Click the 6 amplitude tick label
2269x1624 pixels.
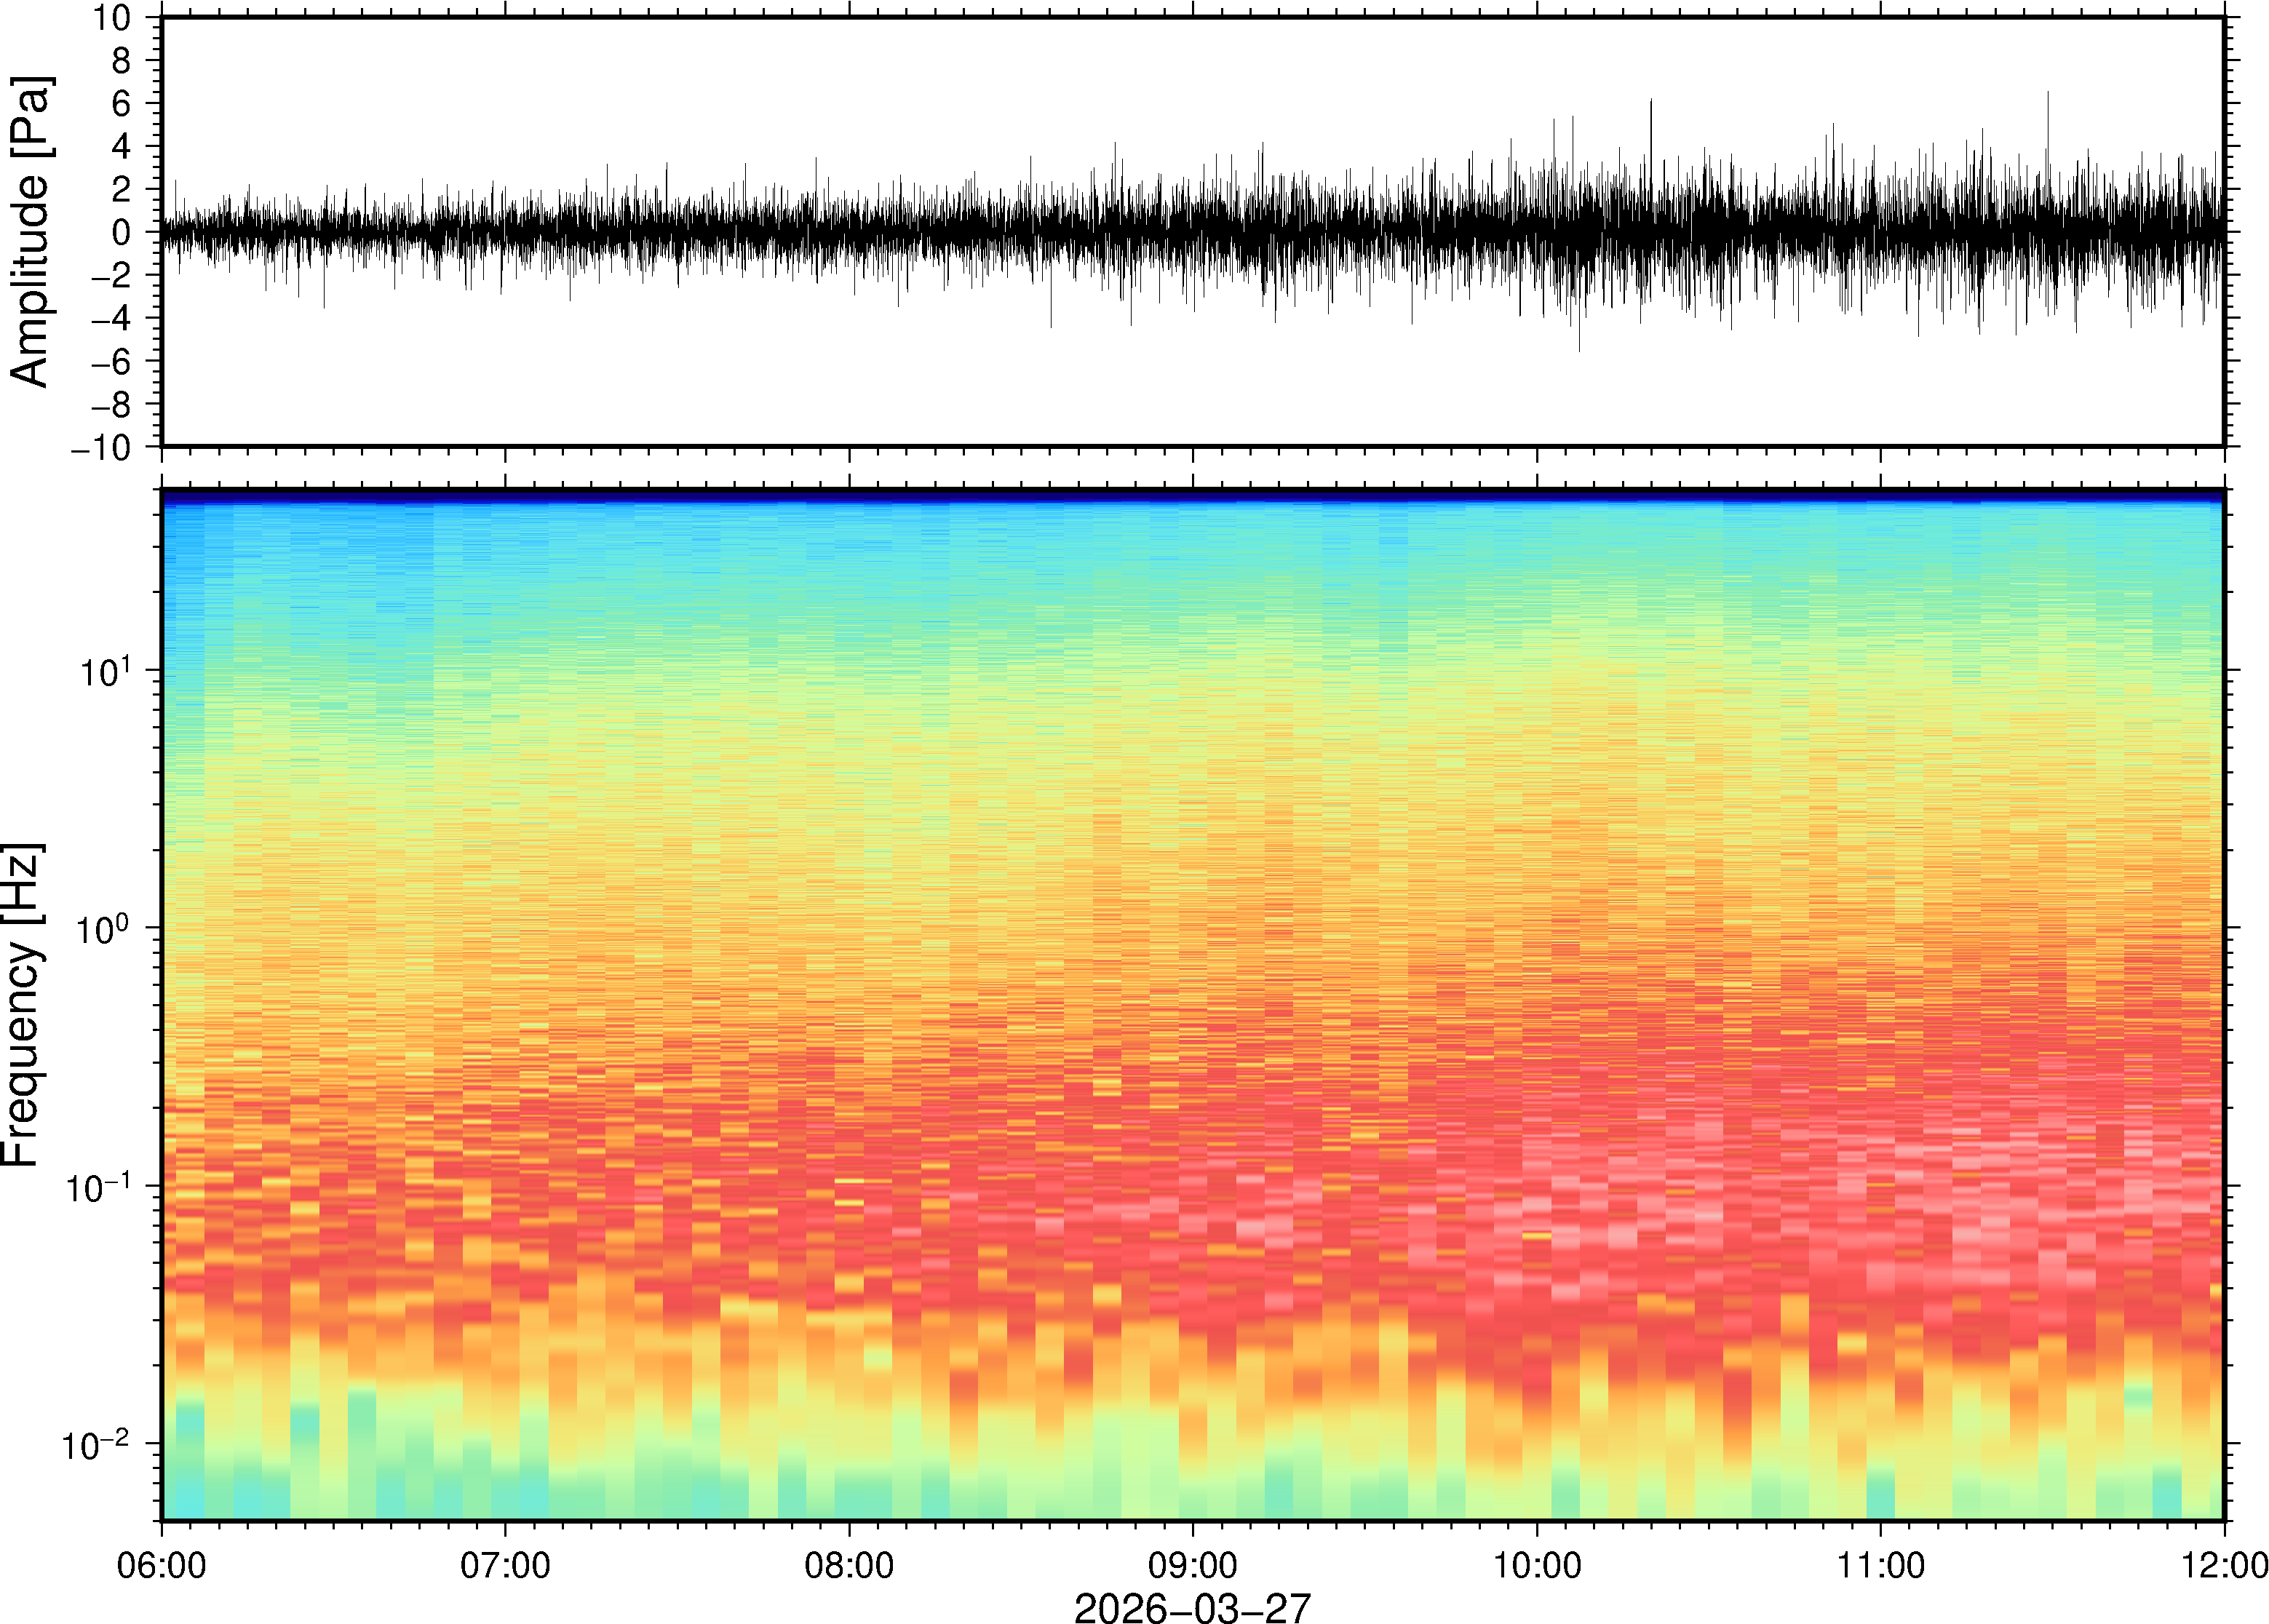[121, 104]
